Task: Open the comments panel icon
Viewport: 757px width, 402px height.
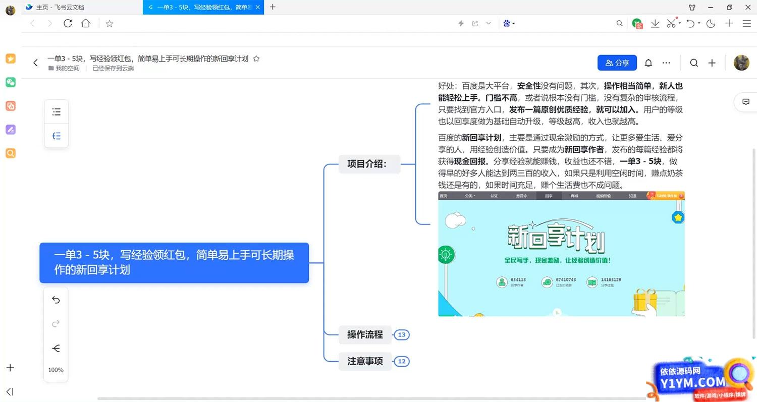Action: pyautogui.click(x=745, y=102)
